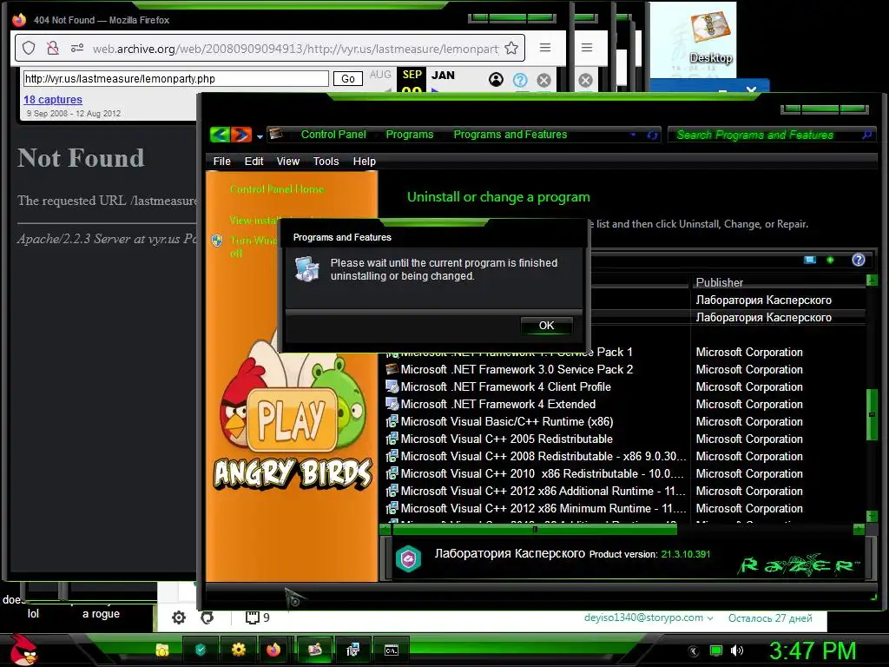889x667 pixels.
Task: Open Programs and Features help icon
Action: 859,260
